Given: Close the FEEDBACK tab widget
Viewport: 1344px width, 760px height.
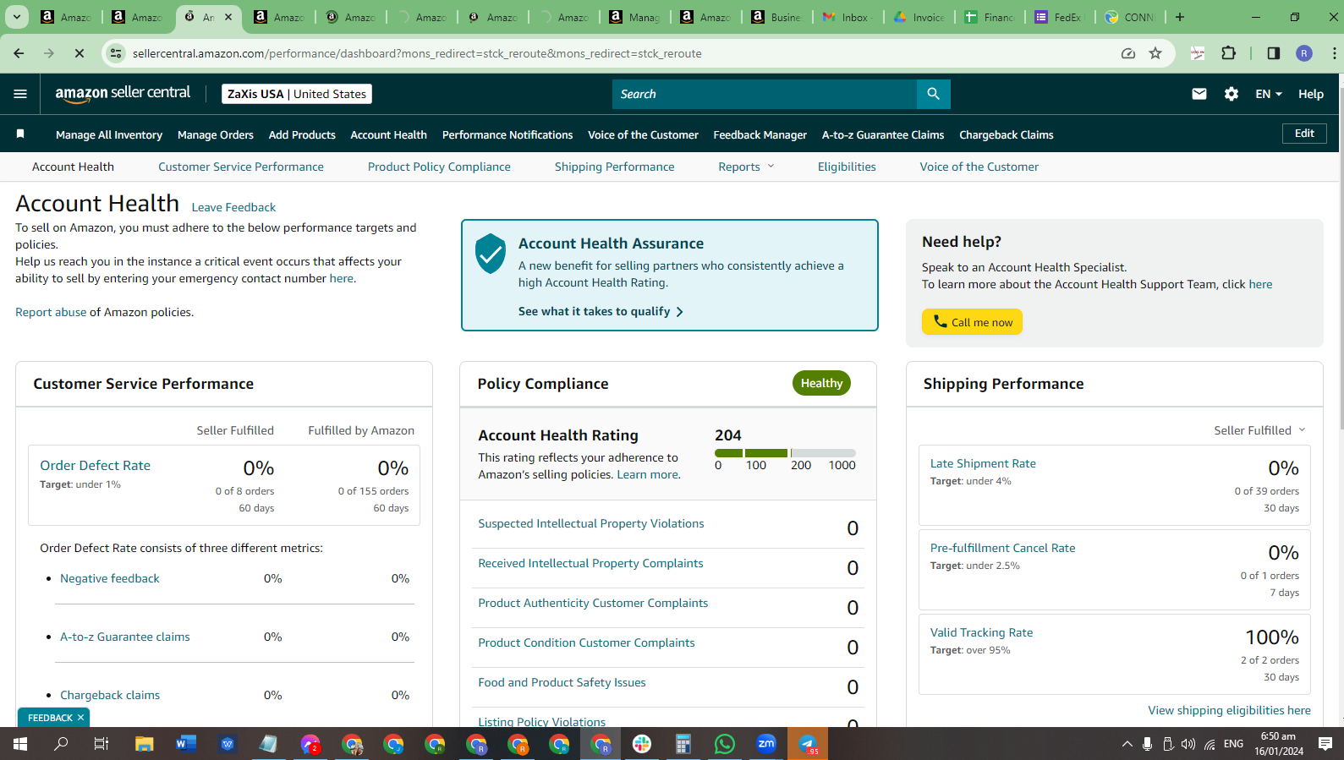Looking at the screenshot, I should pos(80,718).
